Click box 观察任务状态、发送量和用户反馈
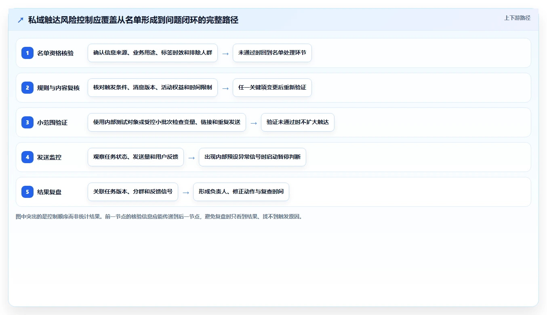Screen dimensions: 547x315 point(136,157)
